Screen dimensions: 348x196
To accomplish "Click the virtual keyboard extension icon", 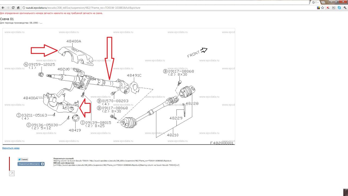I will pos(334,8).
